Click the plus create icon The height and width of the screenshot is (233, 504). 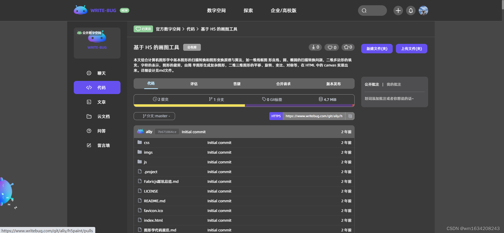(398, 11)
